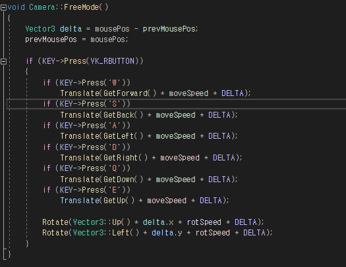The width and height of the screenshot is (346, 267).
Task: Click prevMousePos in the delta assignment line
Action: (x=169, y=29)
